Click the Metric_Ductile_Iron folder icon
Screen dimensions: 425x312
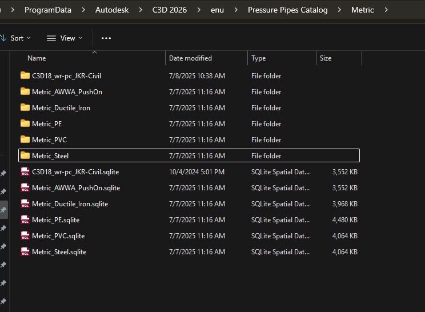point(25,107)
